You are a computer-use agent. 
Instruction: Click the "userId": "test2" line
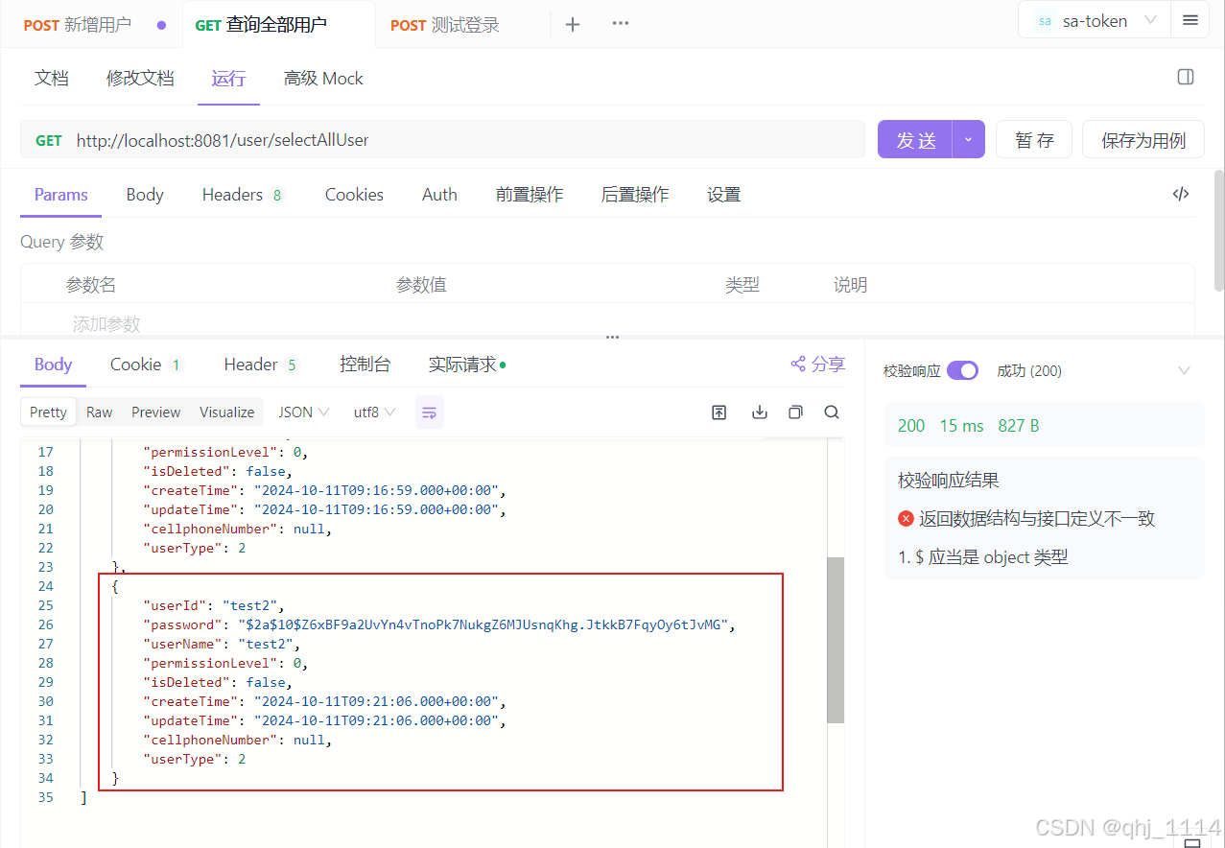tap(214, 605)
